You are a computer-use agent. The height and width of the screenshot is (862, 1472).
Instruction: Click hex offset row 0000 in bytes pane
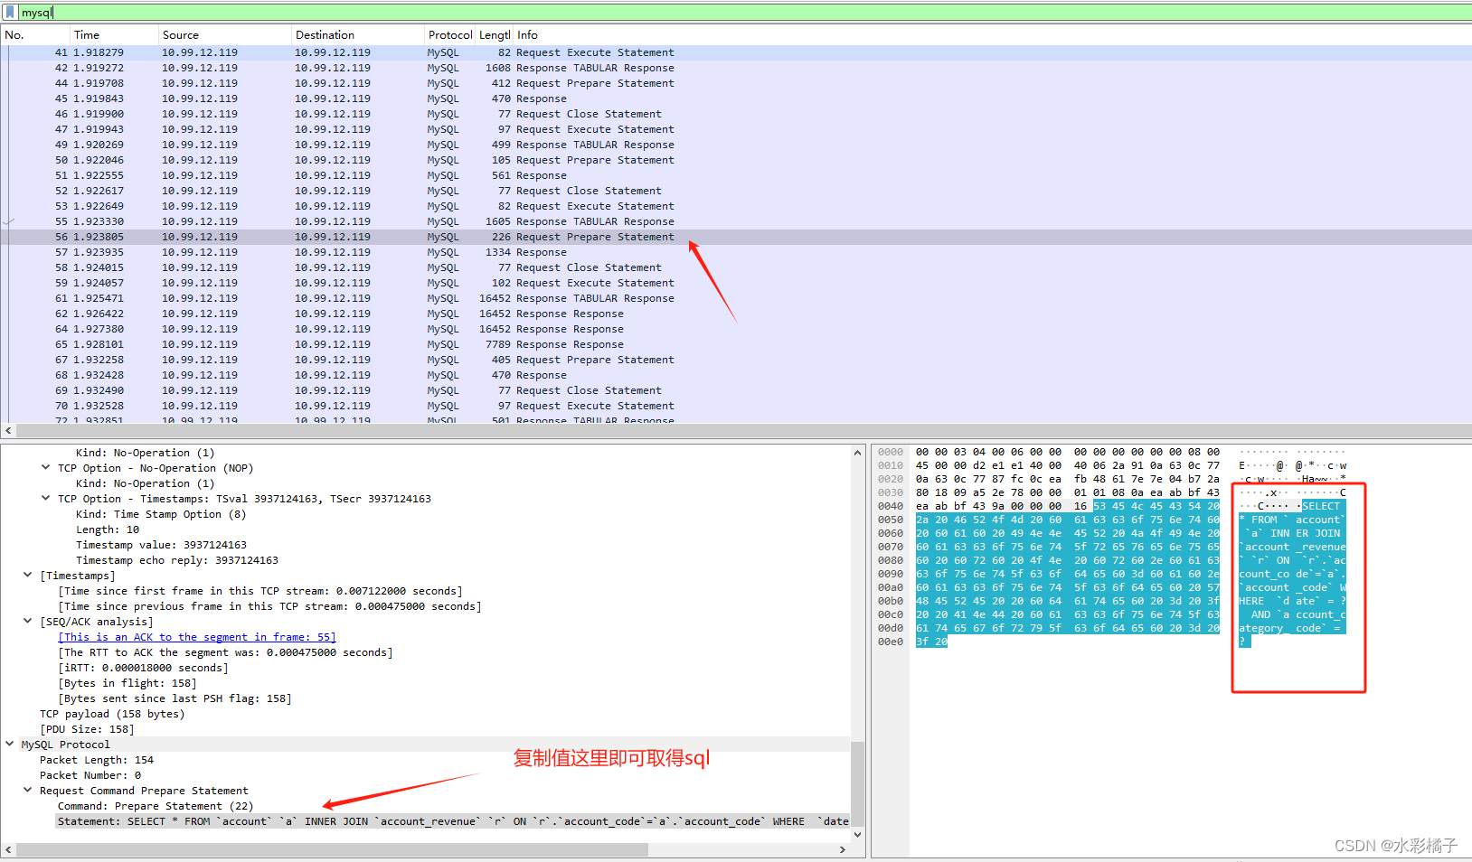[890, 452]
